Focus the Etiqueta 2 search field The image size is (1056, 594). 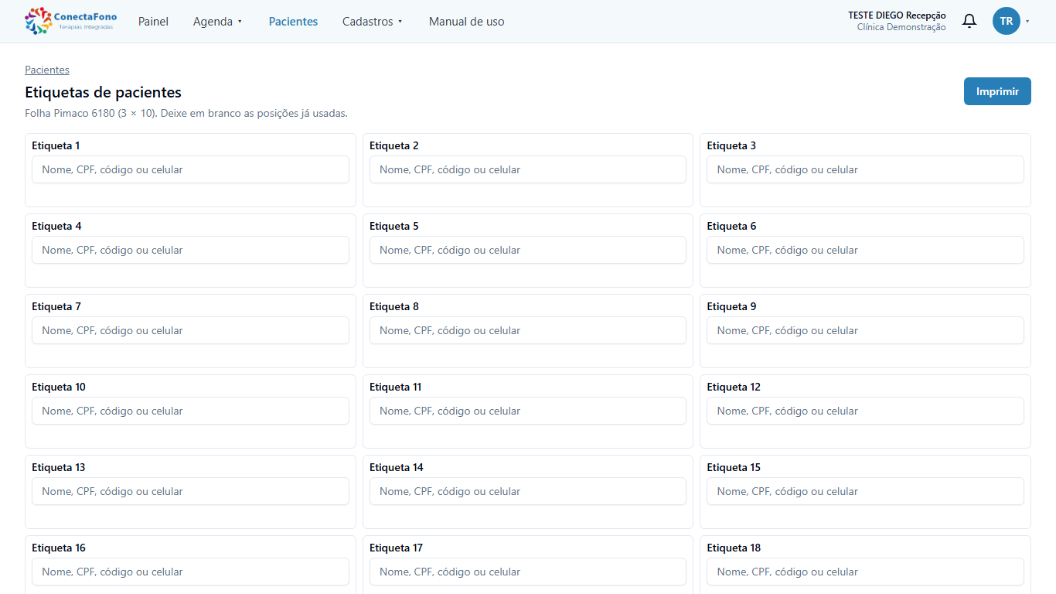[528, 169]
